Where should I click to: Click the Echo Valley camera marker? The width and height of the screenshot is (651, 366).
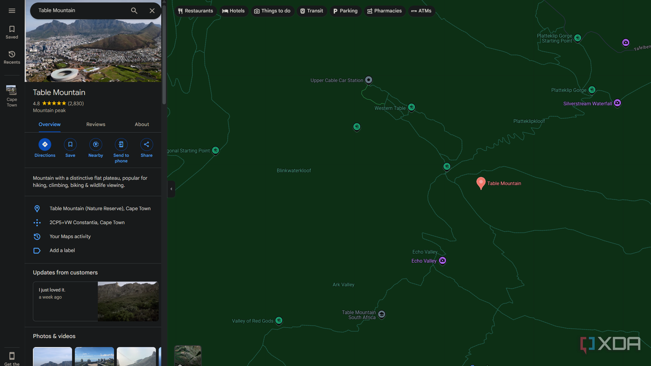click(443, 260)
